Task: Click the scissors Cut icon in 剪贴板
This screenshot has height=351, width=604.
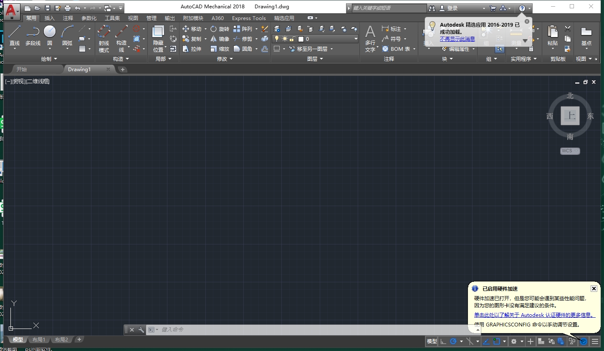Action: (568, 29)
